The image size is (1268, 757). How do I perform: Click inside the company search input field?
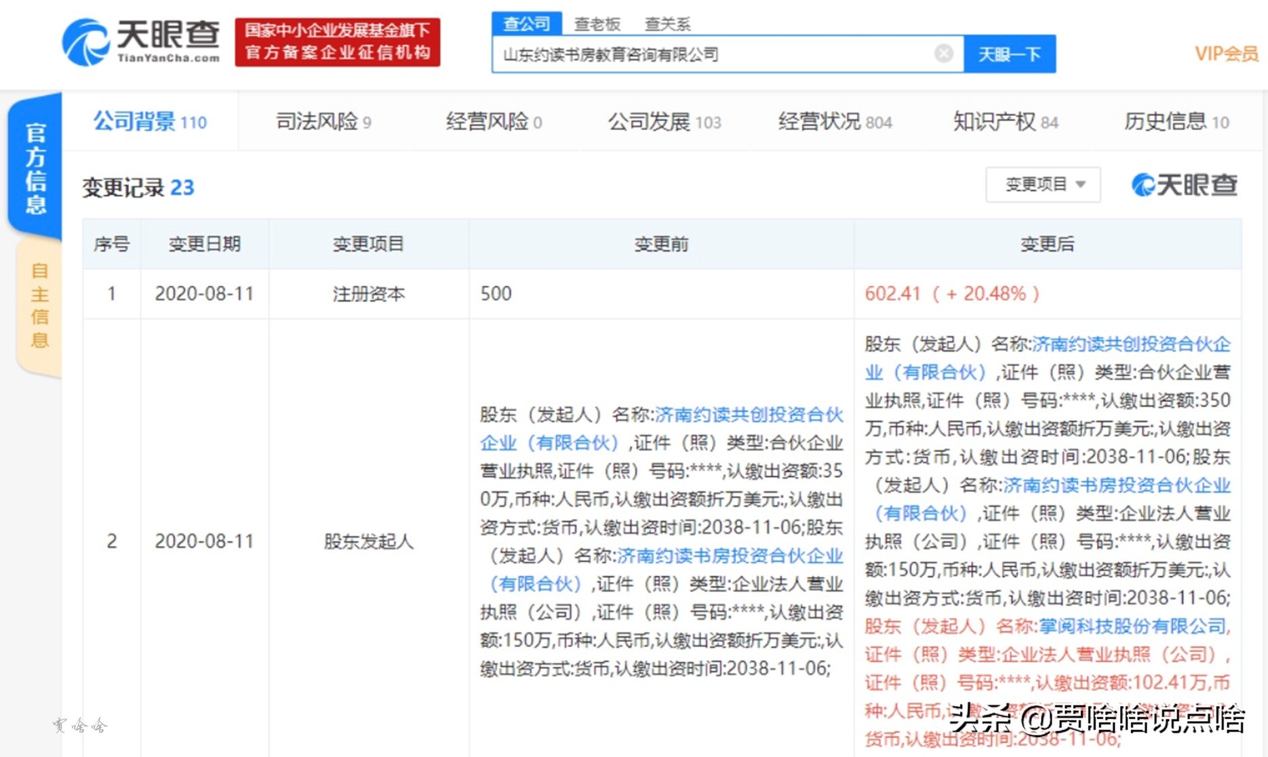point(712,53)
